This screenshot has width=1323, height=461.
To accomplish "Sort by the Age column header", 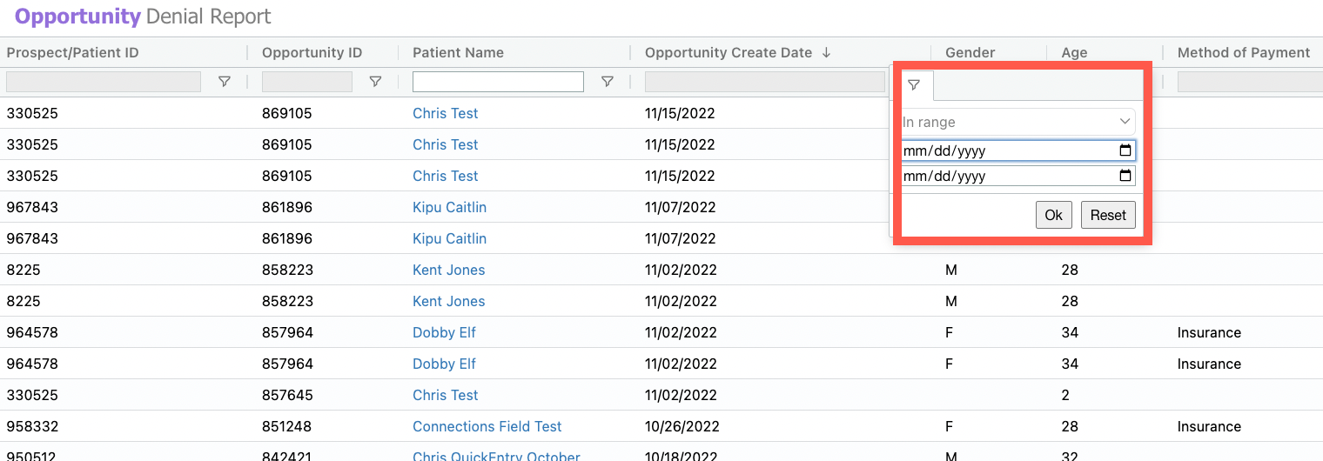I will coord(1074,53).
